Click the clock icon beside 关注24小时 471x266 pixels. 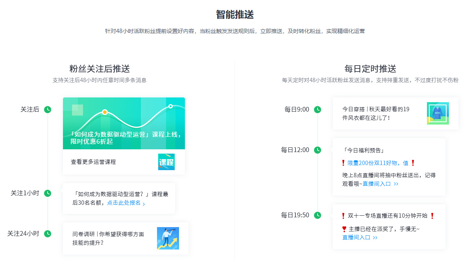[48, 234]
